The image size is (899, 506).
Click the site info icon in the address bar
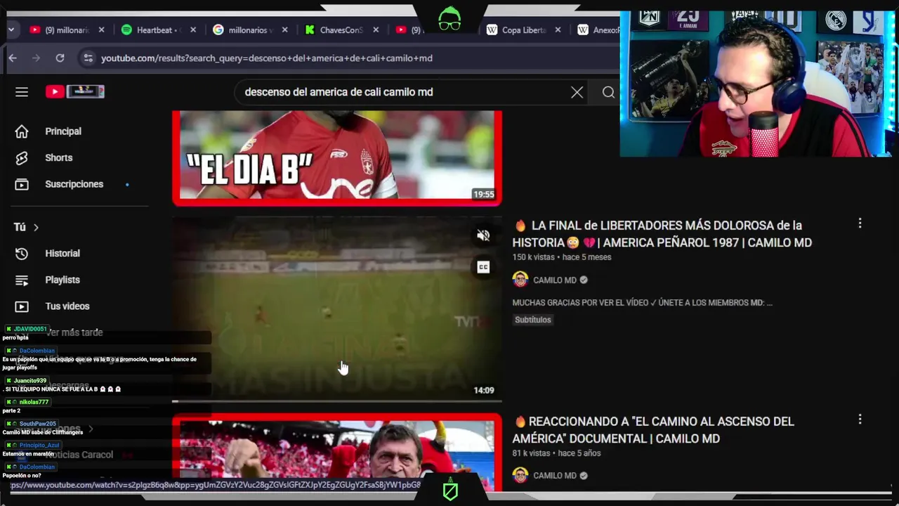click(88, 58)
